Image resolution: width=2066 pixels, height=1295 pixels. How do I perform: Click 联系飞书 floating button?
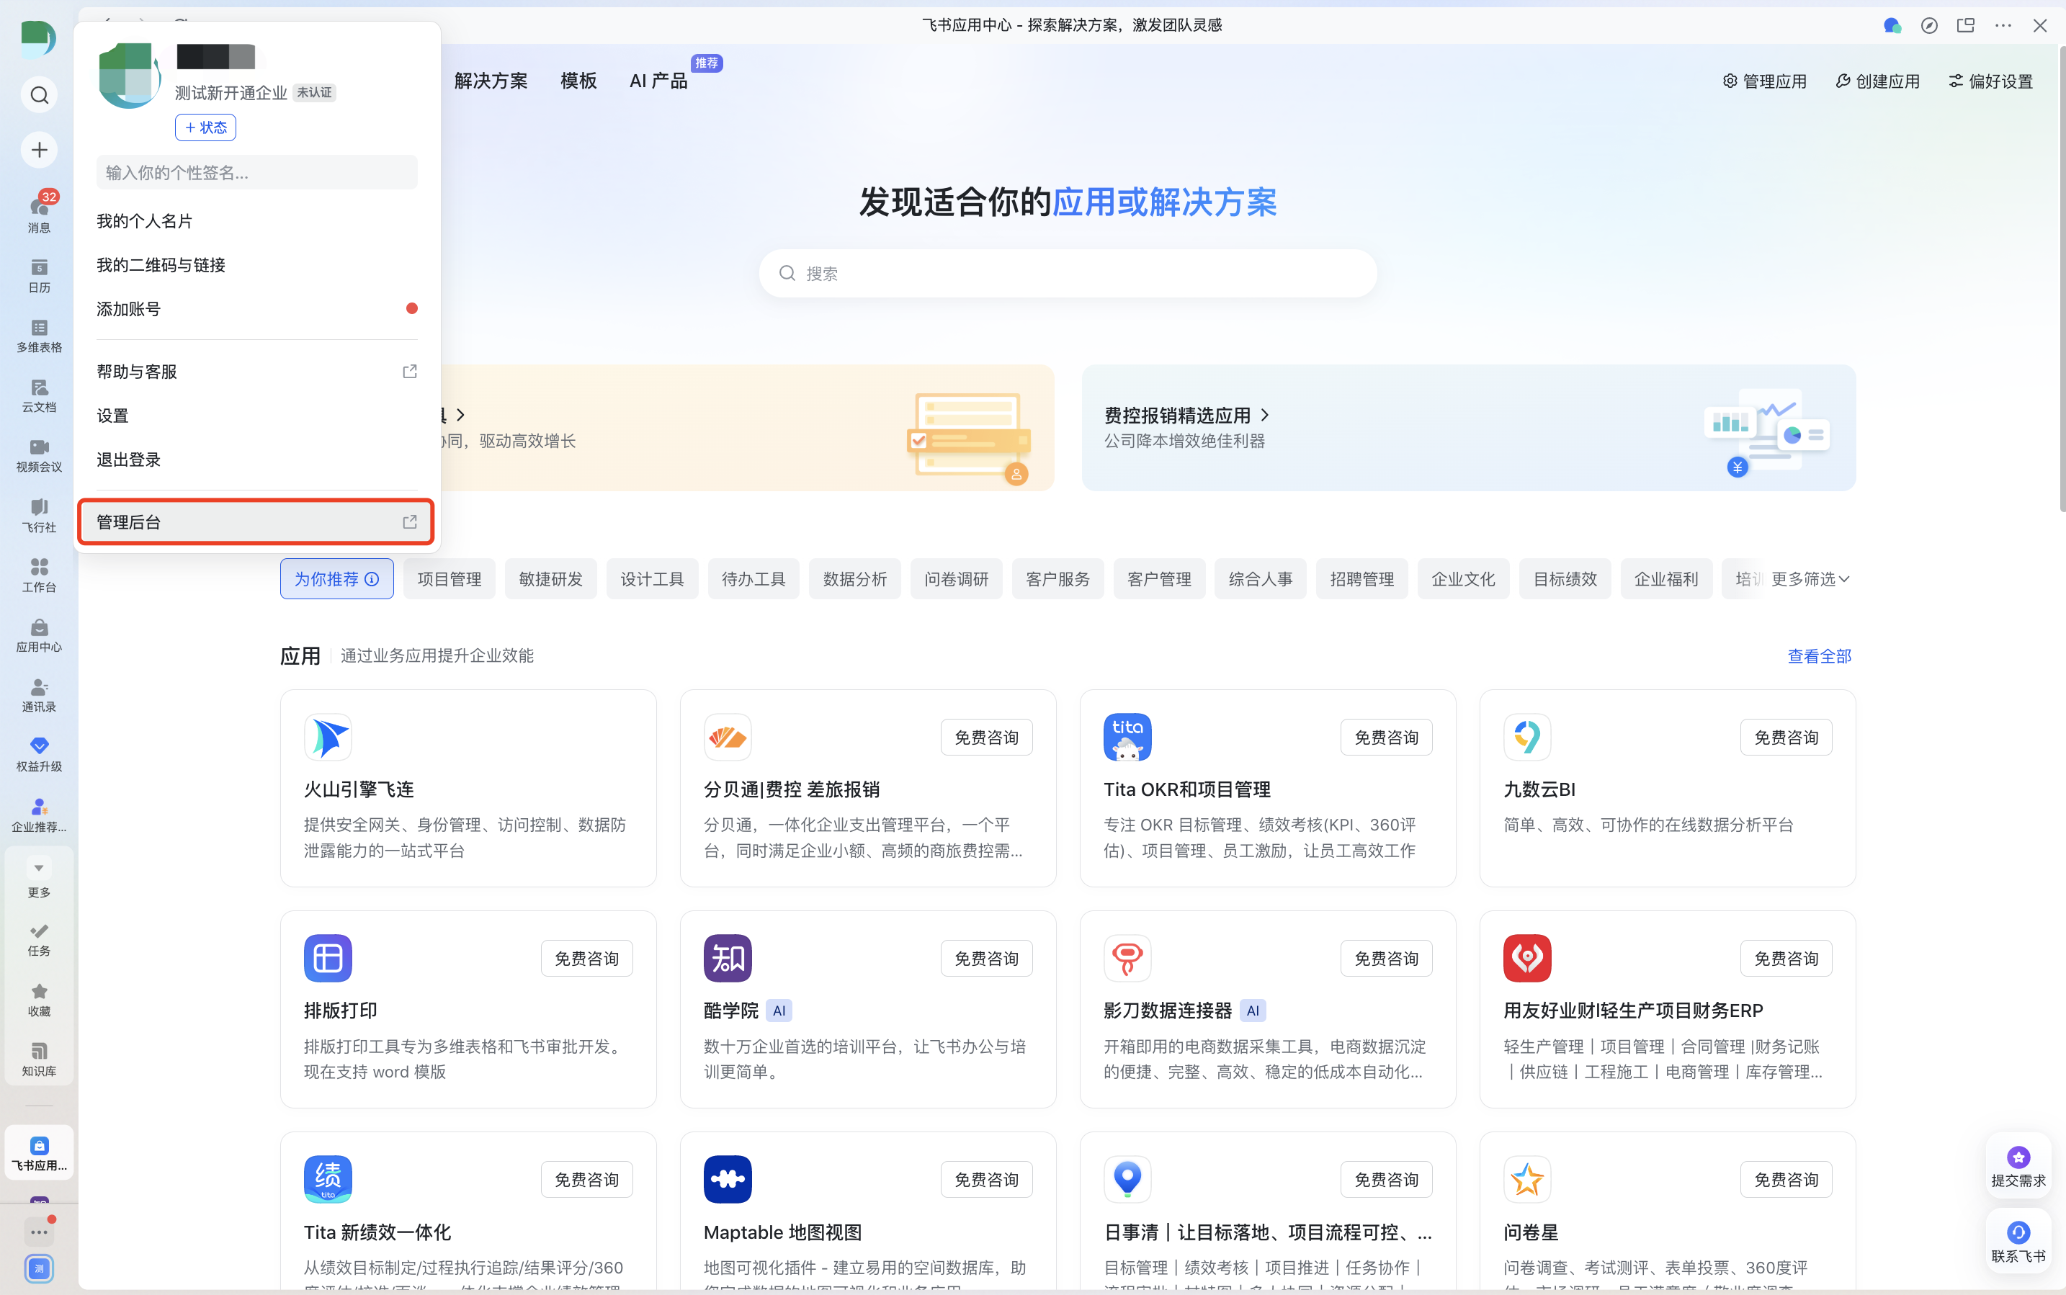(x=2018, y=1241)
